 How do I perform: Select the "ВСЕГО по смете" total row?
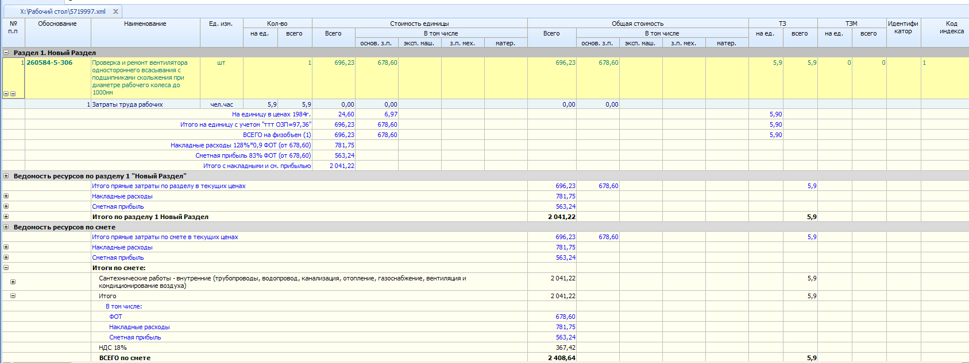pos(125,358)
